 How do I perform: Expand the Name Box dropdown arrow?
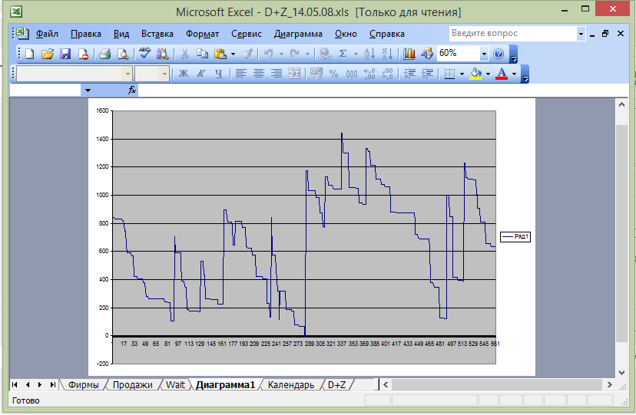(88, 91)
